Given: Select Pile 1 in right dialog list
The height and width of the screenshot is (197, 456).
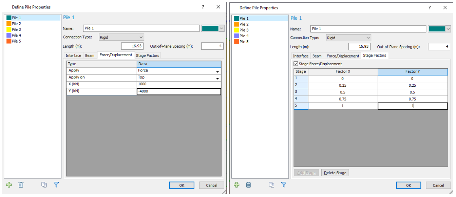Looking at the screenshot, I should tap(260, 19).
